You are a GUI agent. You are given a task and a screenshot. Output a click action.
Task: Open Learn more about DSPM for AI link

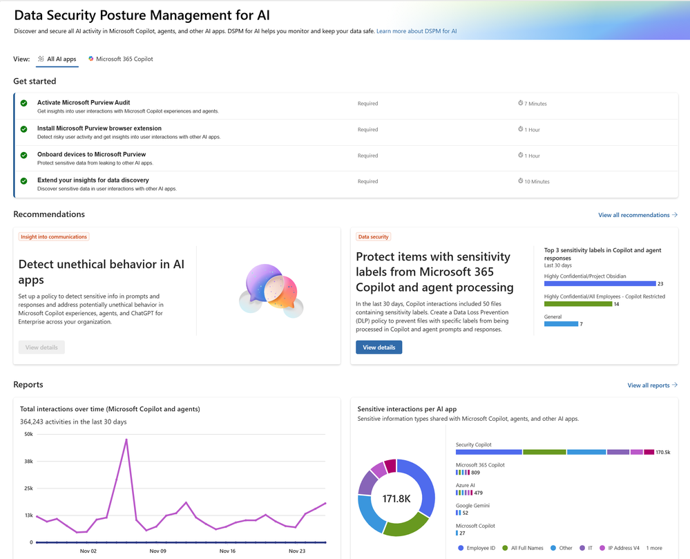[416, 31]
